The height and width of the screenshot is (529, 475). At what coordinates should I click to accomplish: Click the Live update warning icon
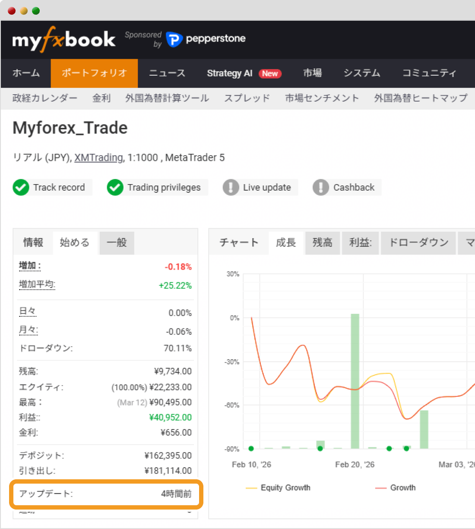231,187
